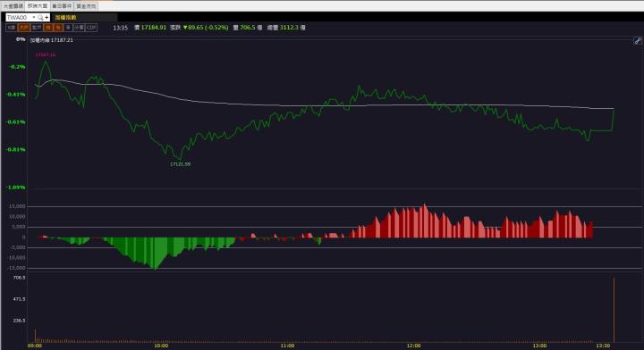Click the link icon at chart's top-right corner
The width and height of the screenshot is (644, 350).
(x=638, y=40)
